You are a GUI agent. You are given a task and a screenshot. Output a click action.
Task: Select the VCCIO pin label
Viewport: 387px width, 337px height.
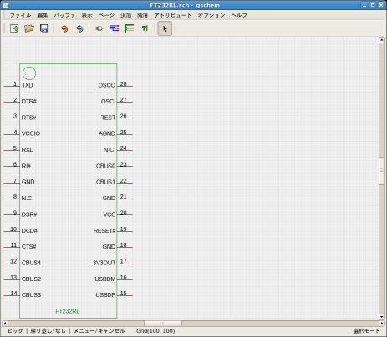coord(31,133)
